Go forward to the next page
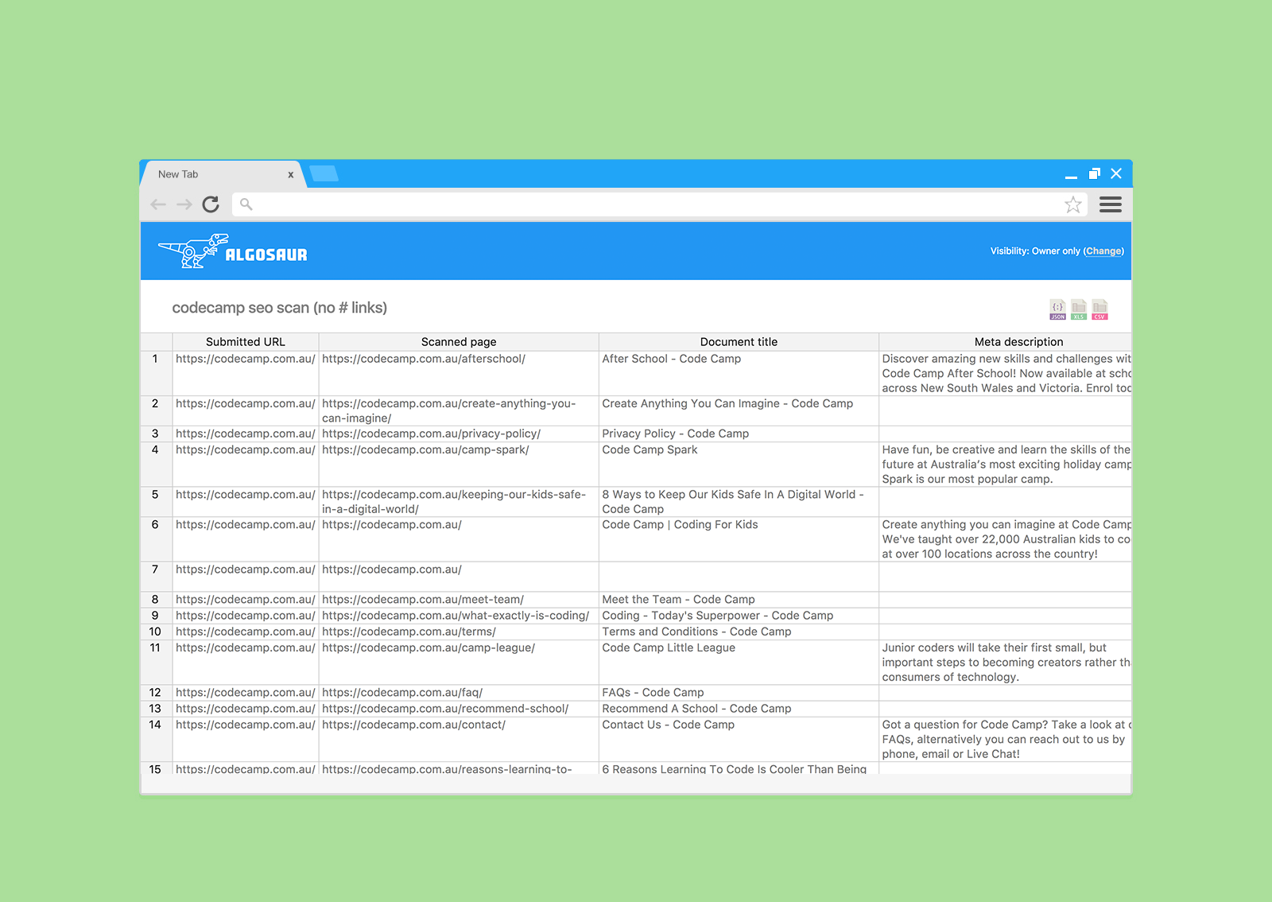The image size is (1272, 902). (184, 204)
